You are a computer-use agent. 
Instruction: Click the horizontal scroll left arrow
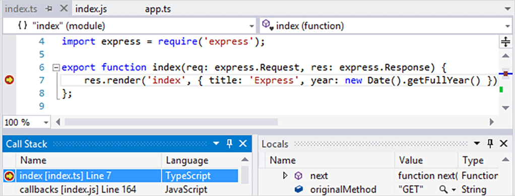pyautogui.click(x=58, y=122)
